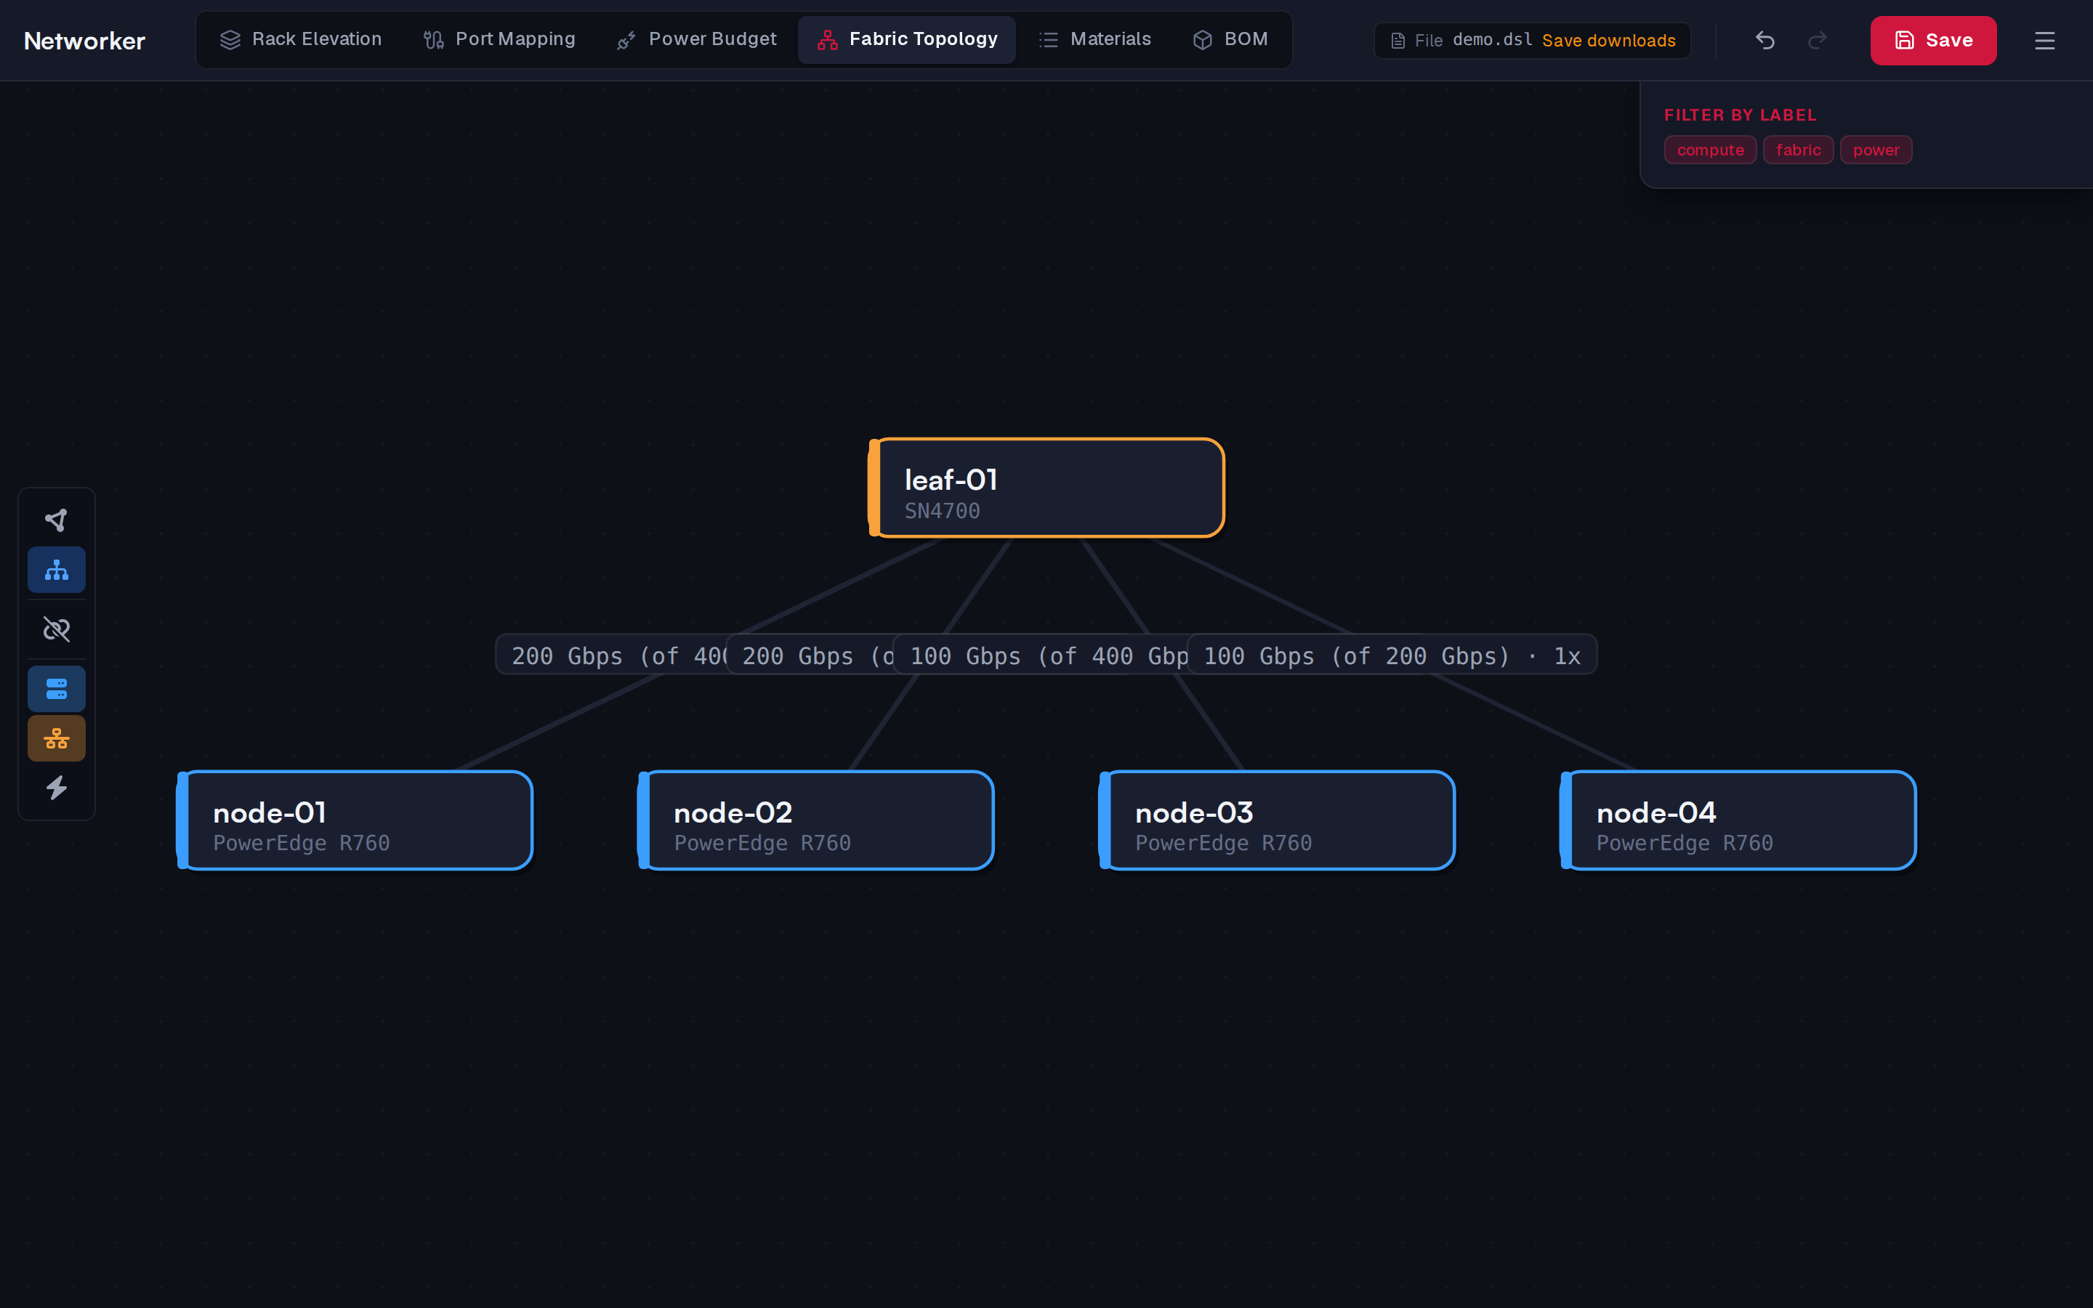The image size is (2093, 1308).
Task: Open the Materials tab
Action: [1094, 40]
